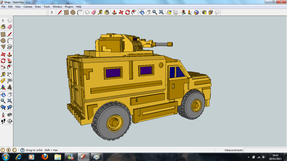Pick the Circle tool in top toolbar
This screenshot has height=161, width=287.
(73, 12)
